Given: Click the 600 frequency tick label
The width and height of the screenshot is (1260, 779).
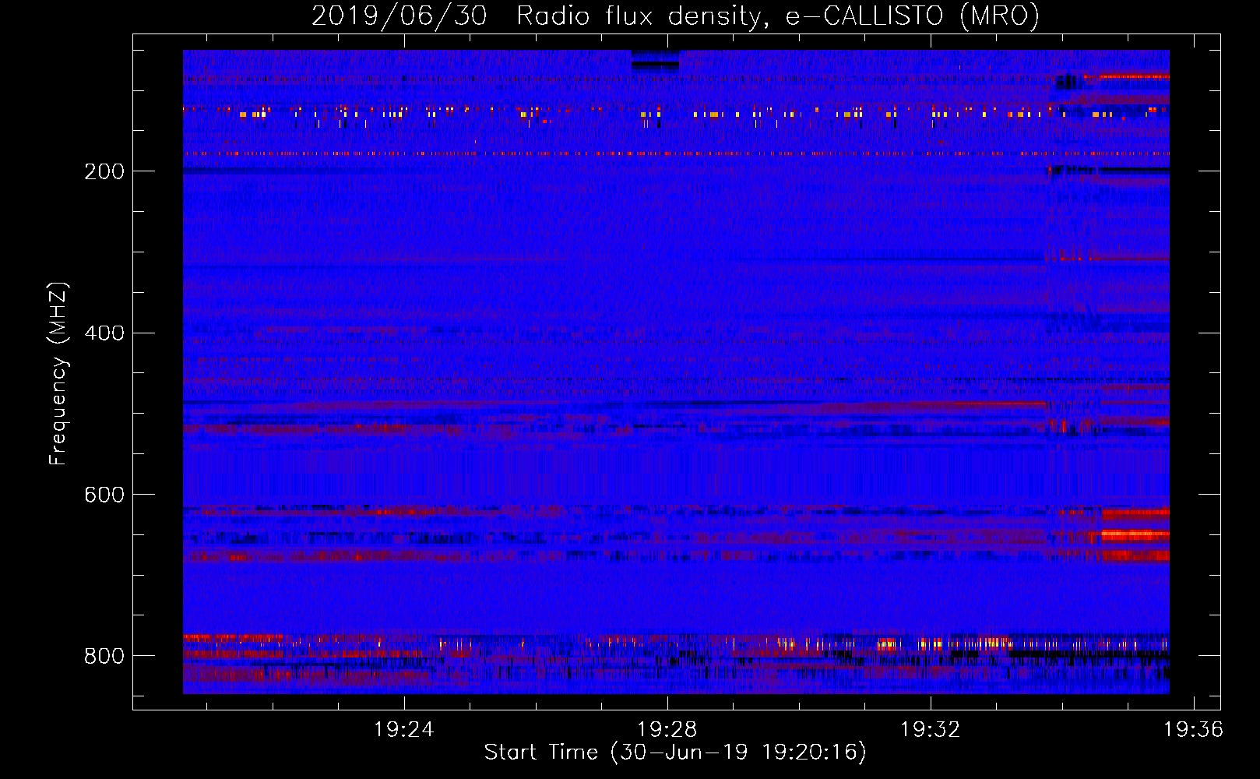Looking at the screenshot, I should pos(104,495).
